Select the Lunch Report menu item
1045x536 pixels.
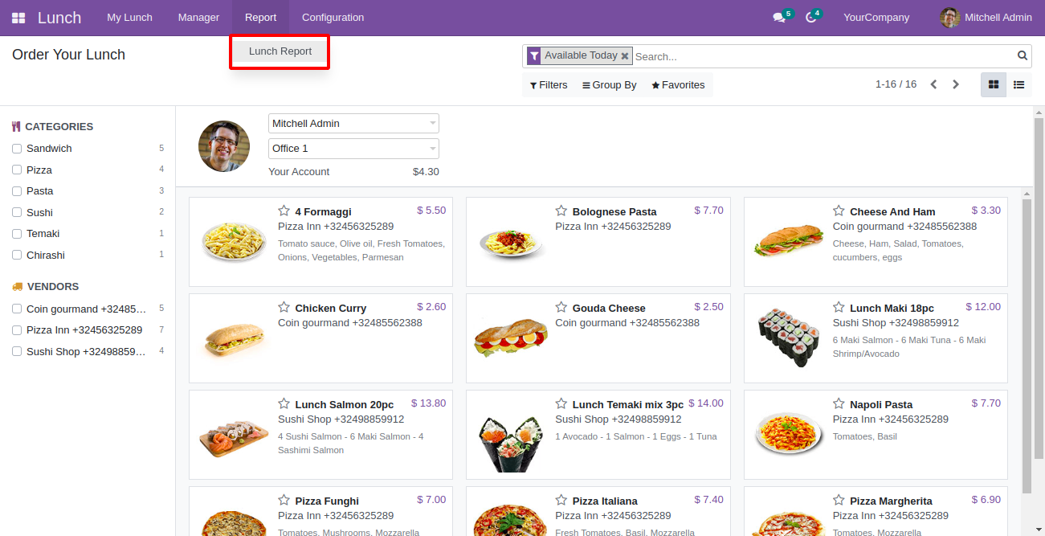tap(280, 51)
